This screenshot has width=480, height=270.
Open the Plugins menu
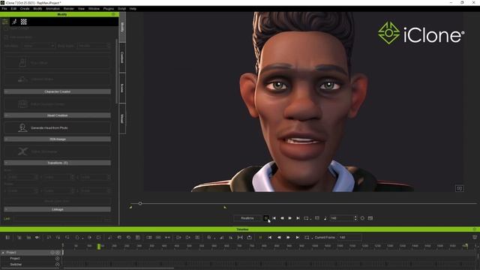coord(109,9)
